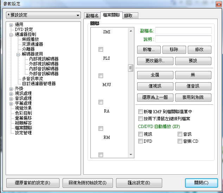
Task: Enable 新增 KMP 到檔關聯選單中 option
Action: [141, 111]
